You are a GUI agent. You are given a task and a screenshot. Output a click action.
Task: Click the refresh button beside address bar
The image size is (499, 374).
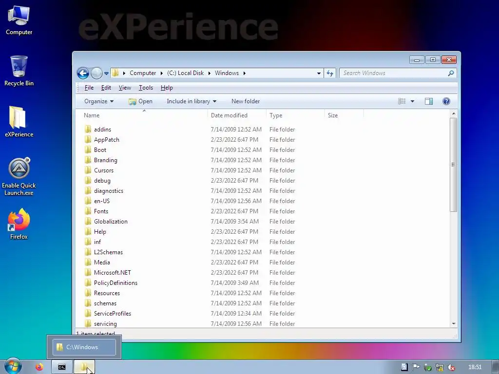coord(330,73)
